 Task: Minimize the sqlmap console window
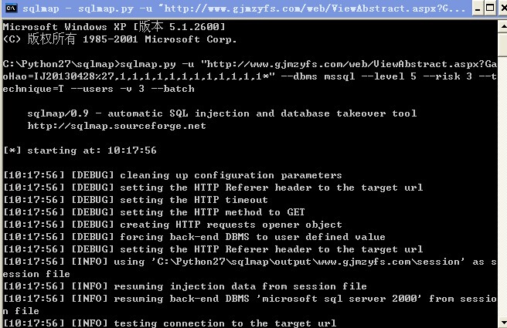coord(478,8)
